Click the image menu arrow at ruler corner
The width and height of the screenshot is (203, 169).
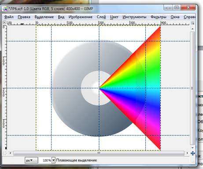click(4, 23)
